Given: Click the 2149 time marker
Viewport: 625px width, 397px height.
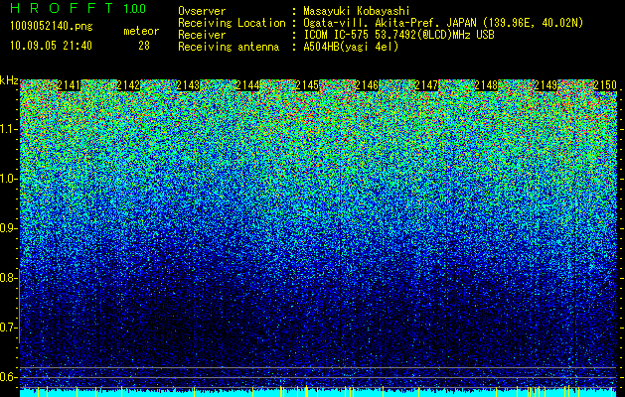Looking at the screenshot, I should [x=546, y=85].
